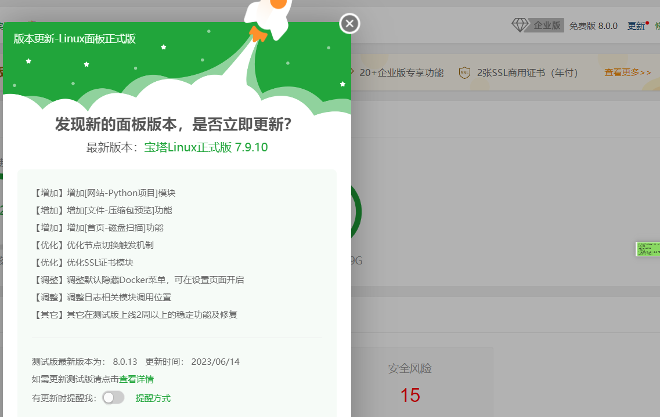Click the beta version number 8.0.13
Screen dimensions: 660x417
pyautogui.click(x=125, y=361)
